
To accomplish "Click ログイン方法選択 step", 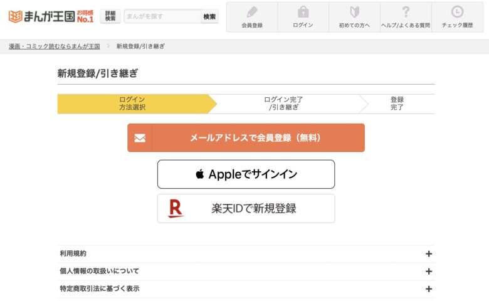I will click(132, 103).
